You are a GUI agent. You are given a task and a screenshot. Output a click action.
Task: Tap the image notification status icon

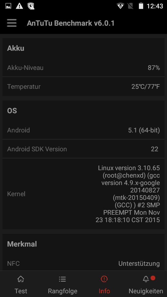pyautogui.click(x=8, y=6)
